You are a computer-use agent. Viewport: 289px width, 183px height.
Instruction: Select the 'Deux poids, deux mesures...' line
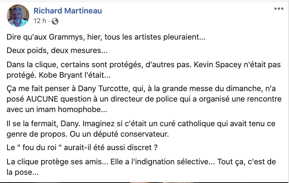point(57,50)
